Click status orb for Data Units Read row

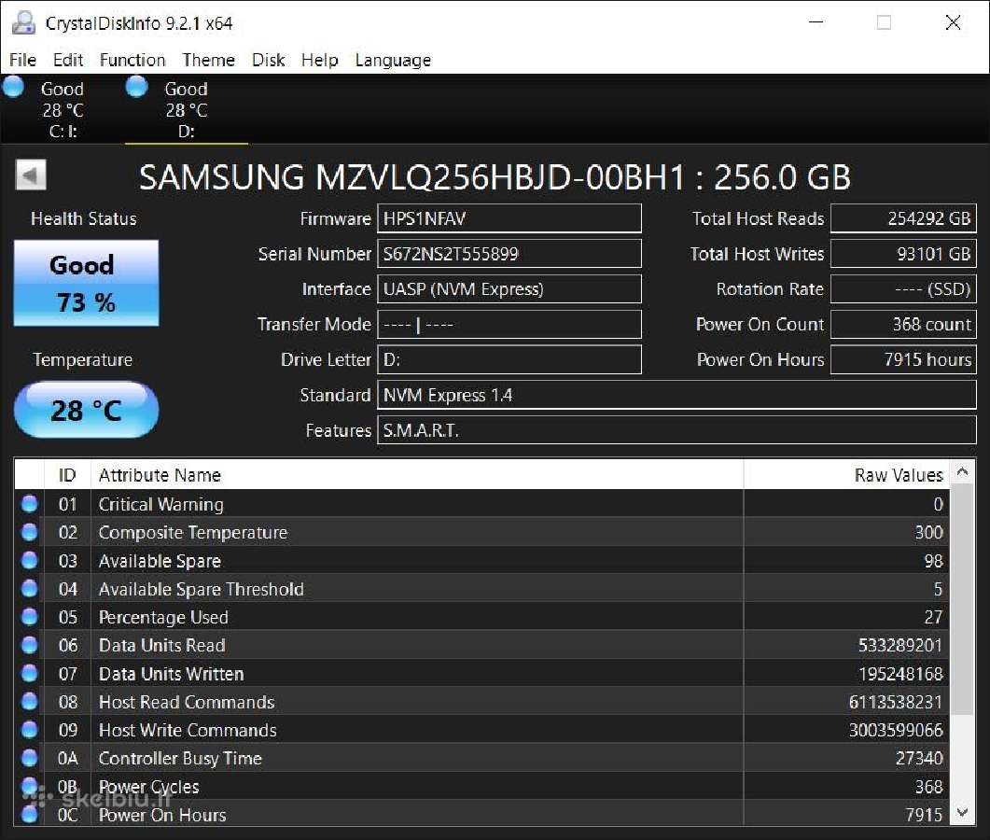29,645
